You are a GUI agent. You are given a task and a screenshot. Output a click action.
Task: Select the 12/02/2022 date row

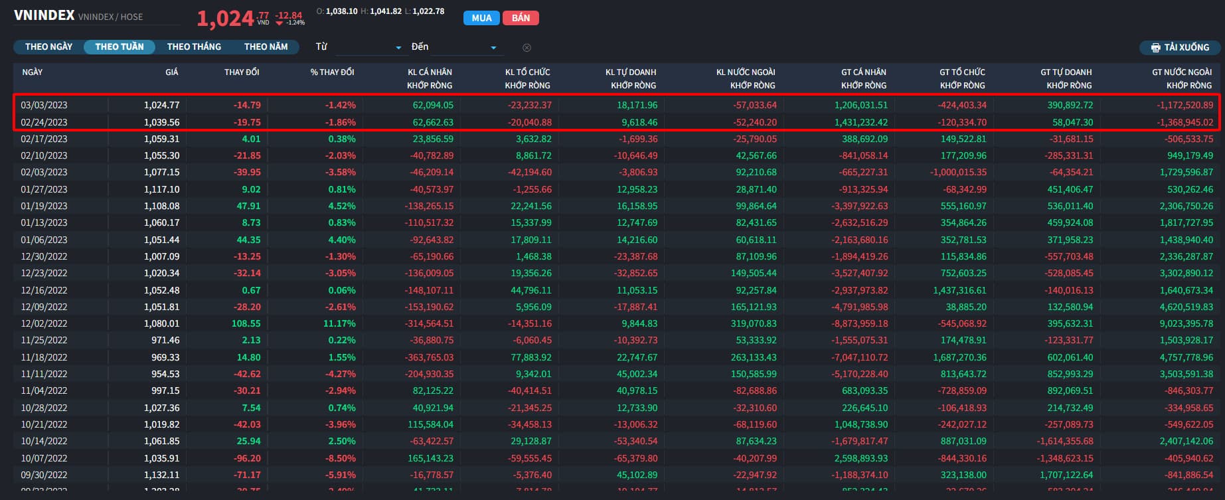(44, 323)
